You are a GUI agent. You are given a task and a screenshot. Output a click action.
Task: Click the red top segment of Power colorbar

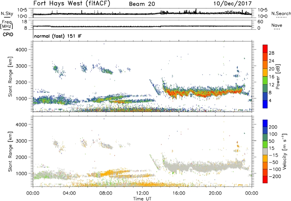click(x=265, y=49)
